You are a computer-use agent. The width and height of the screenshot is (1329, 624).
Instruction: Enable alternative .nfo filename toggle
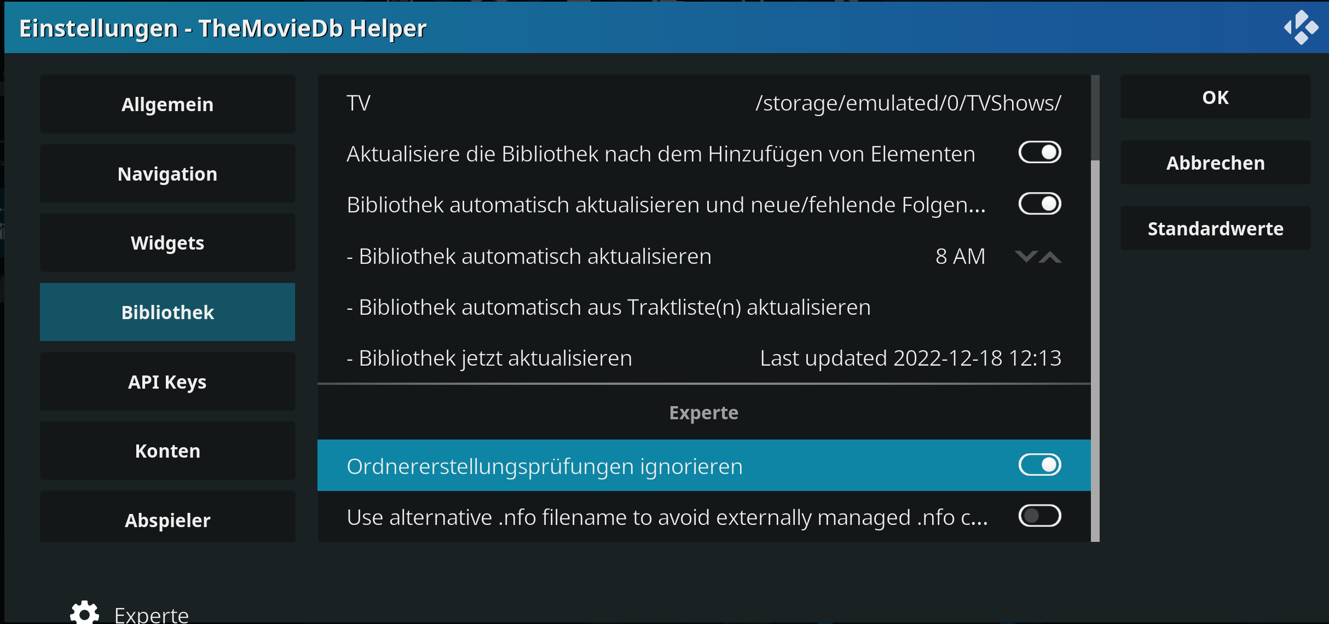coord(1039,516)
